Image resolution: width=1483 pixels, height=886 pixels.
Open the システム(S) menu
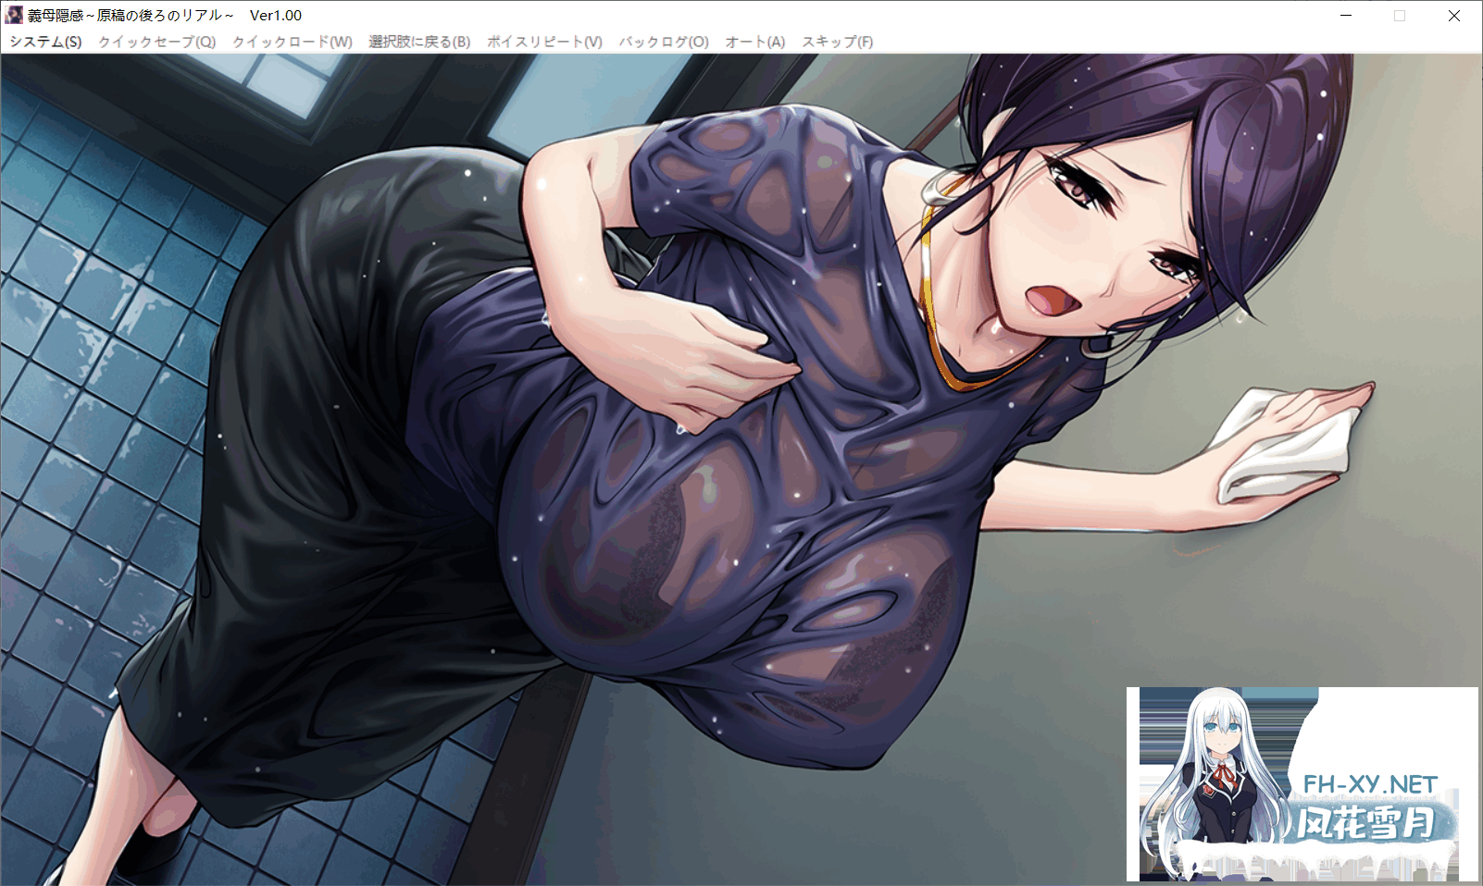[x=45, y=42]
